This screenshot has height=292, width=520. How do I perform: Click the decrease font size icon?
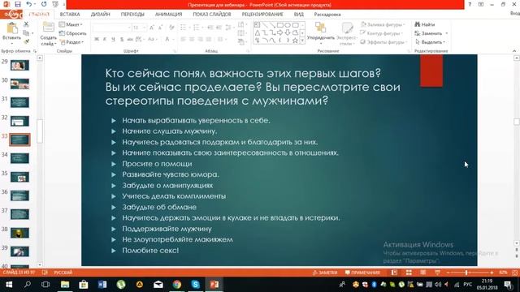pyautogui.click(x=161, y=28)
